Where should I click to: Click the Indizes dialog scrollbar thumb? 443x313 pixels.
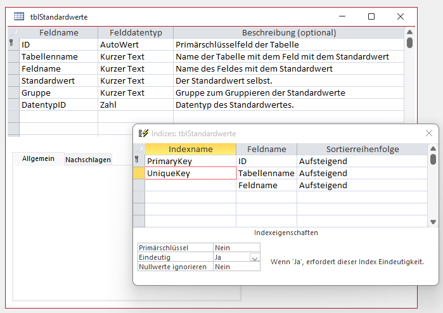pos(433,159)
